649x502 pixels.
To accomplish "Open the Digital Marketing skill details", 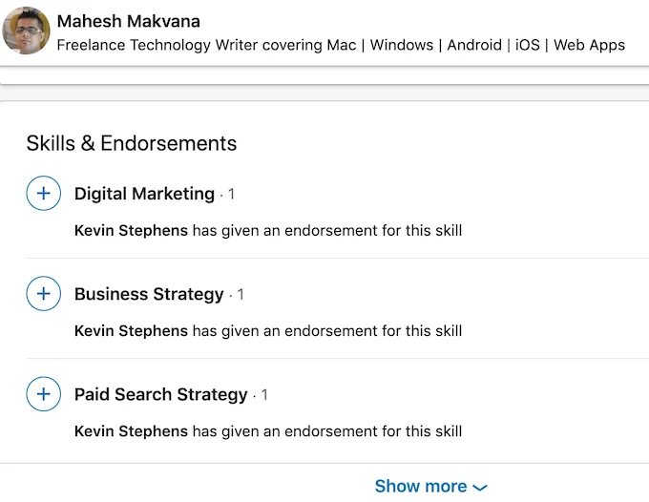I will (144, 194).
